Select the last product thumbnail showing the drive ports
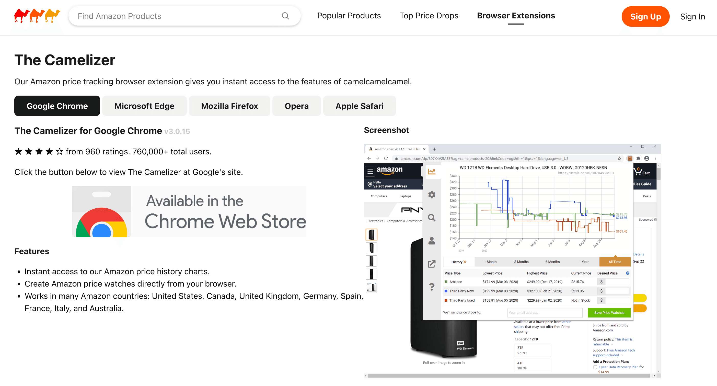 (371, 287)
